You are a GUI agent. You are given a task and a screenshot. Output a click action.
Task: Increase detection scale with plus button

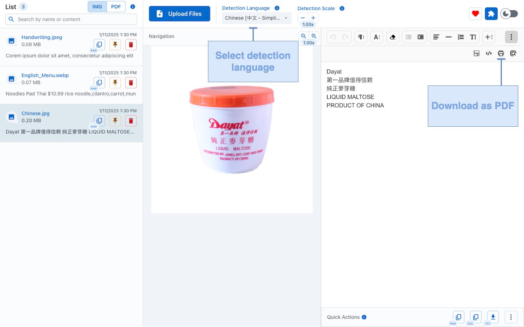coord(313,18)
